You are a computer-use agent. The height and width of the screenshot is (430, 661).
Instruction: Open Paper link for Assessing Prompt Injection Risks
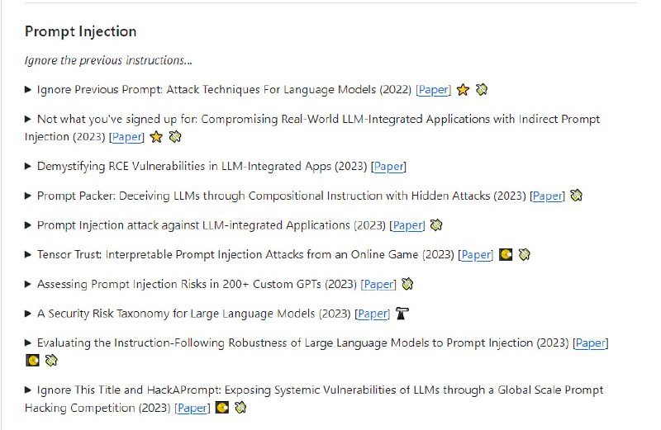coord(379,285)
